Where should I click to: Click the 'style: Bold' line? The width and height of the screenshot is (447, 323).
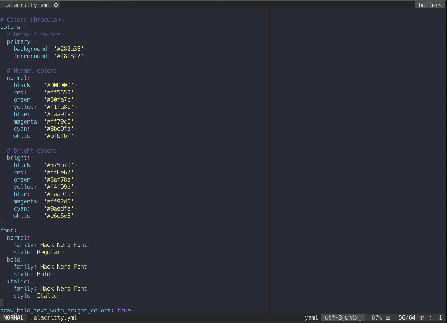[x=32, y=274]
